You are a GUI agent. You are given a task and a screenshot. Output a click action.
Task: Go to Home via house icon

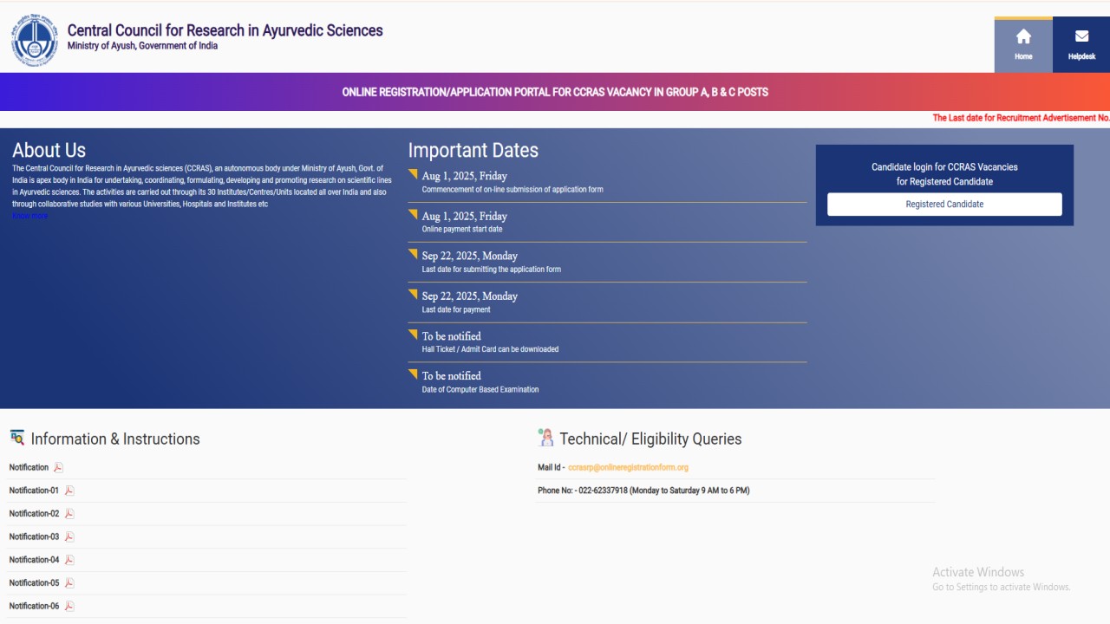tap(1023, 36)
